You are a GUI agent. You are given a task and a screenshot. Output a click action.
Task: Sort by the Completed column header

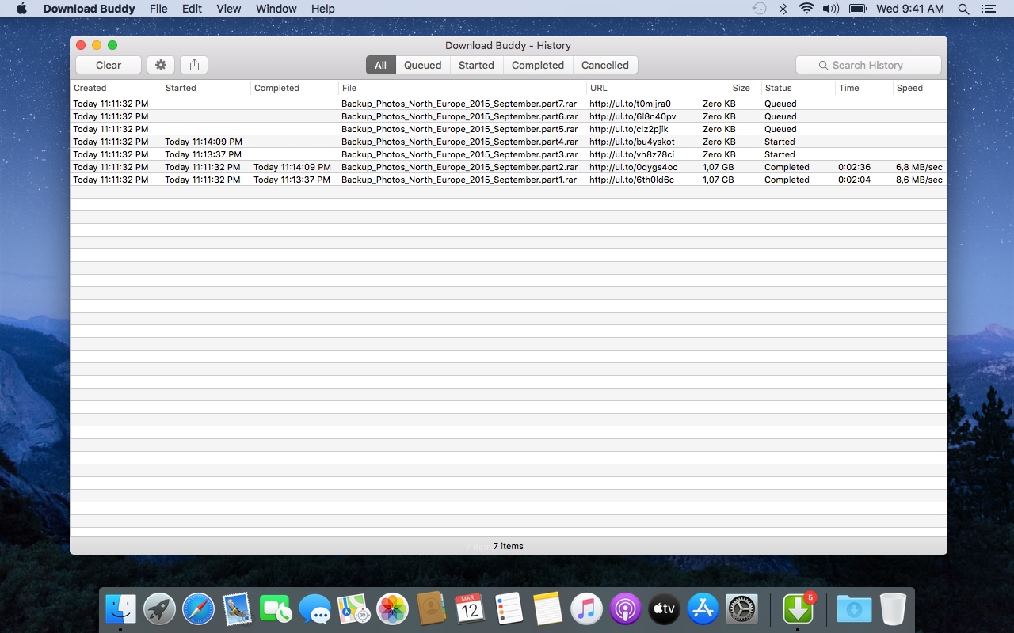pos(295,88)
